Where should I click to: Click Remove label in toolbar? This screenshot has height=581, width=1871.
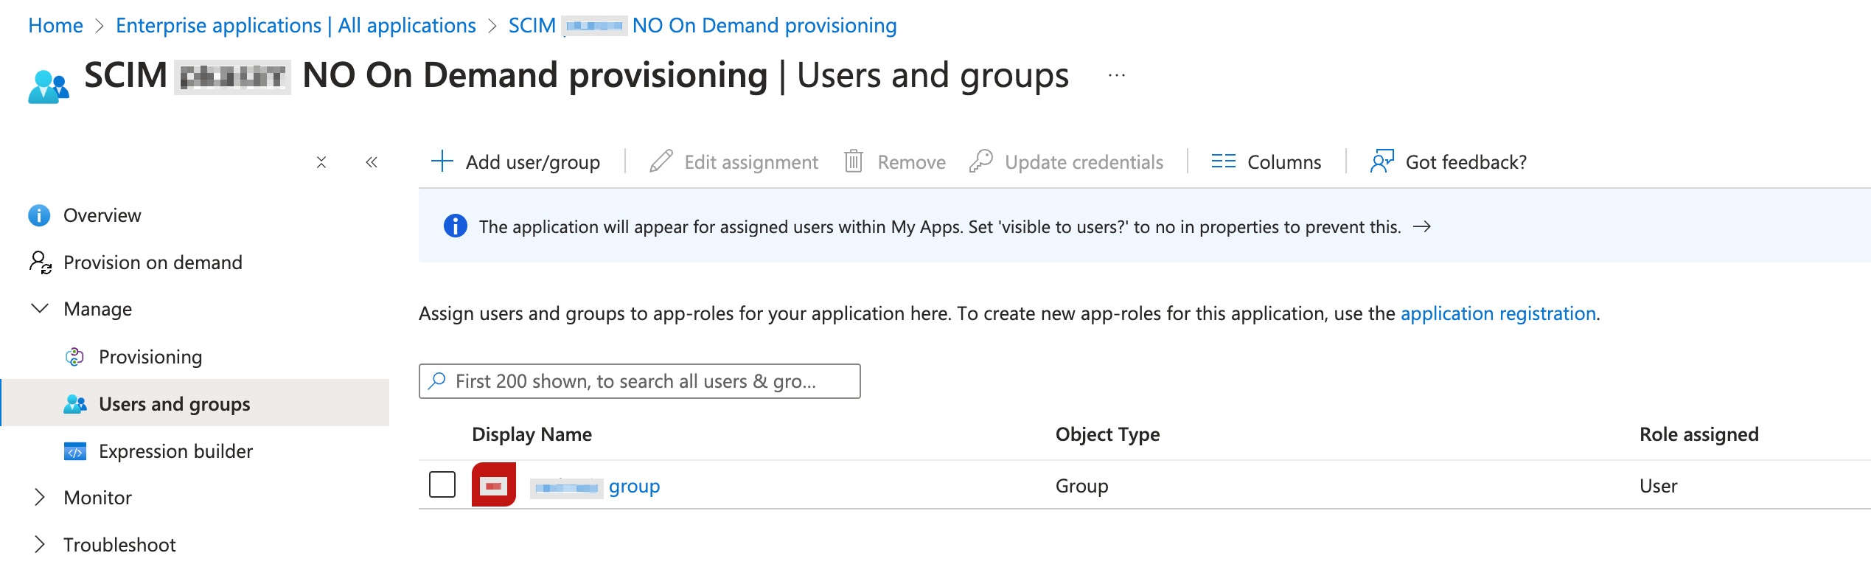click(911, 162)
